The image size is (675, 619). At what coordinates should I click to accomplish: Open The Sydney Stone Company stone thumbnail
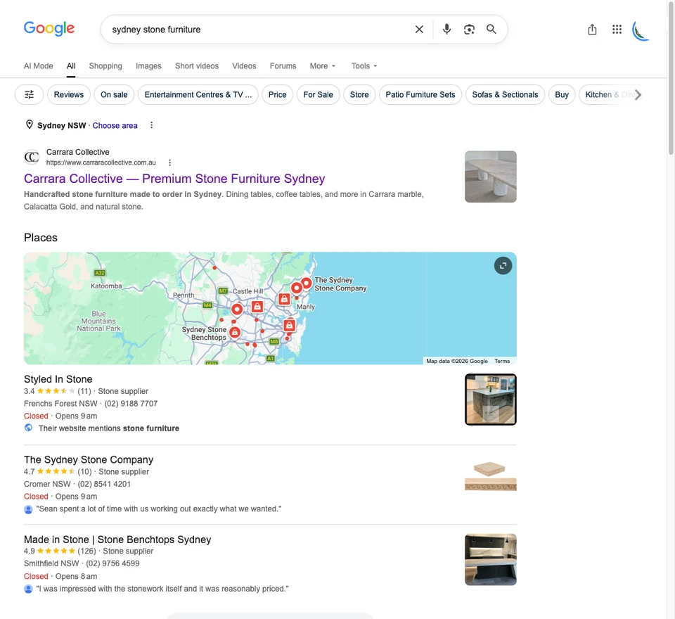click(x=490, y=476)
